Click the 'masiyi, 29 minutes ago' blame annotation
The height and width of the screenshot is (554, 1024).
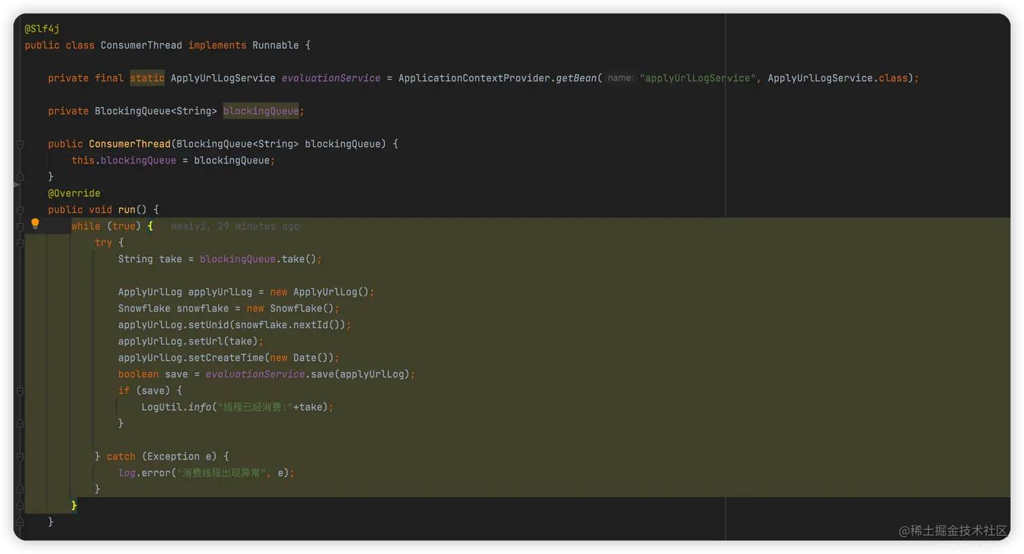[x=235, y=226]
